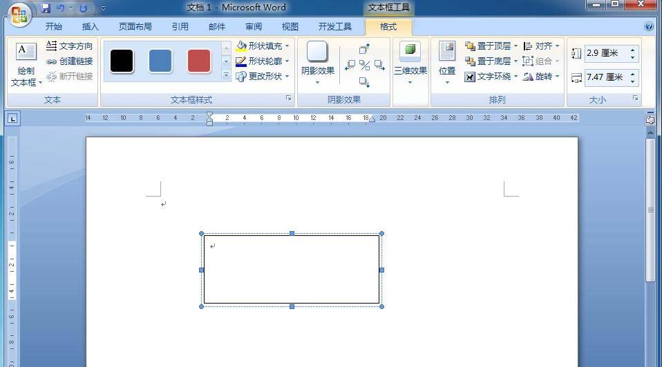
Task: Open the 形状轮廓 dropdown
Action: 263,61
